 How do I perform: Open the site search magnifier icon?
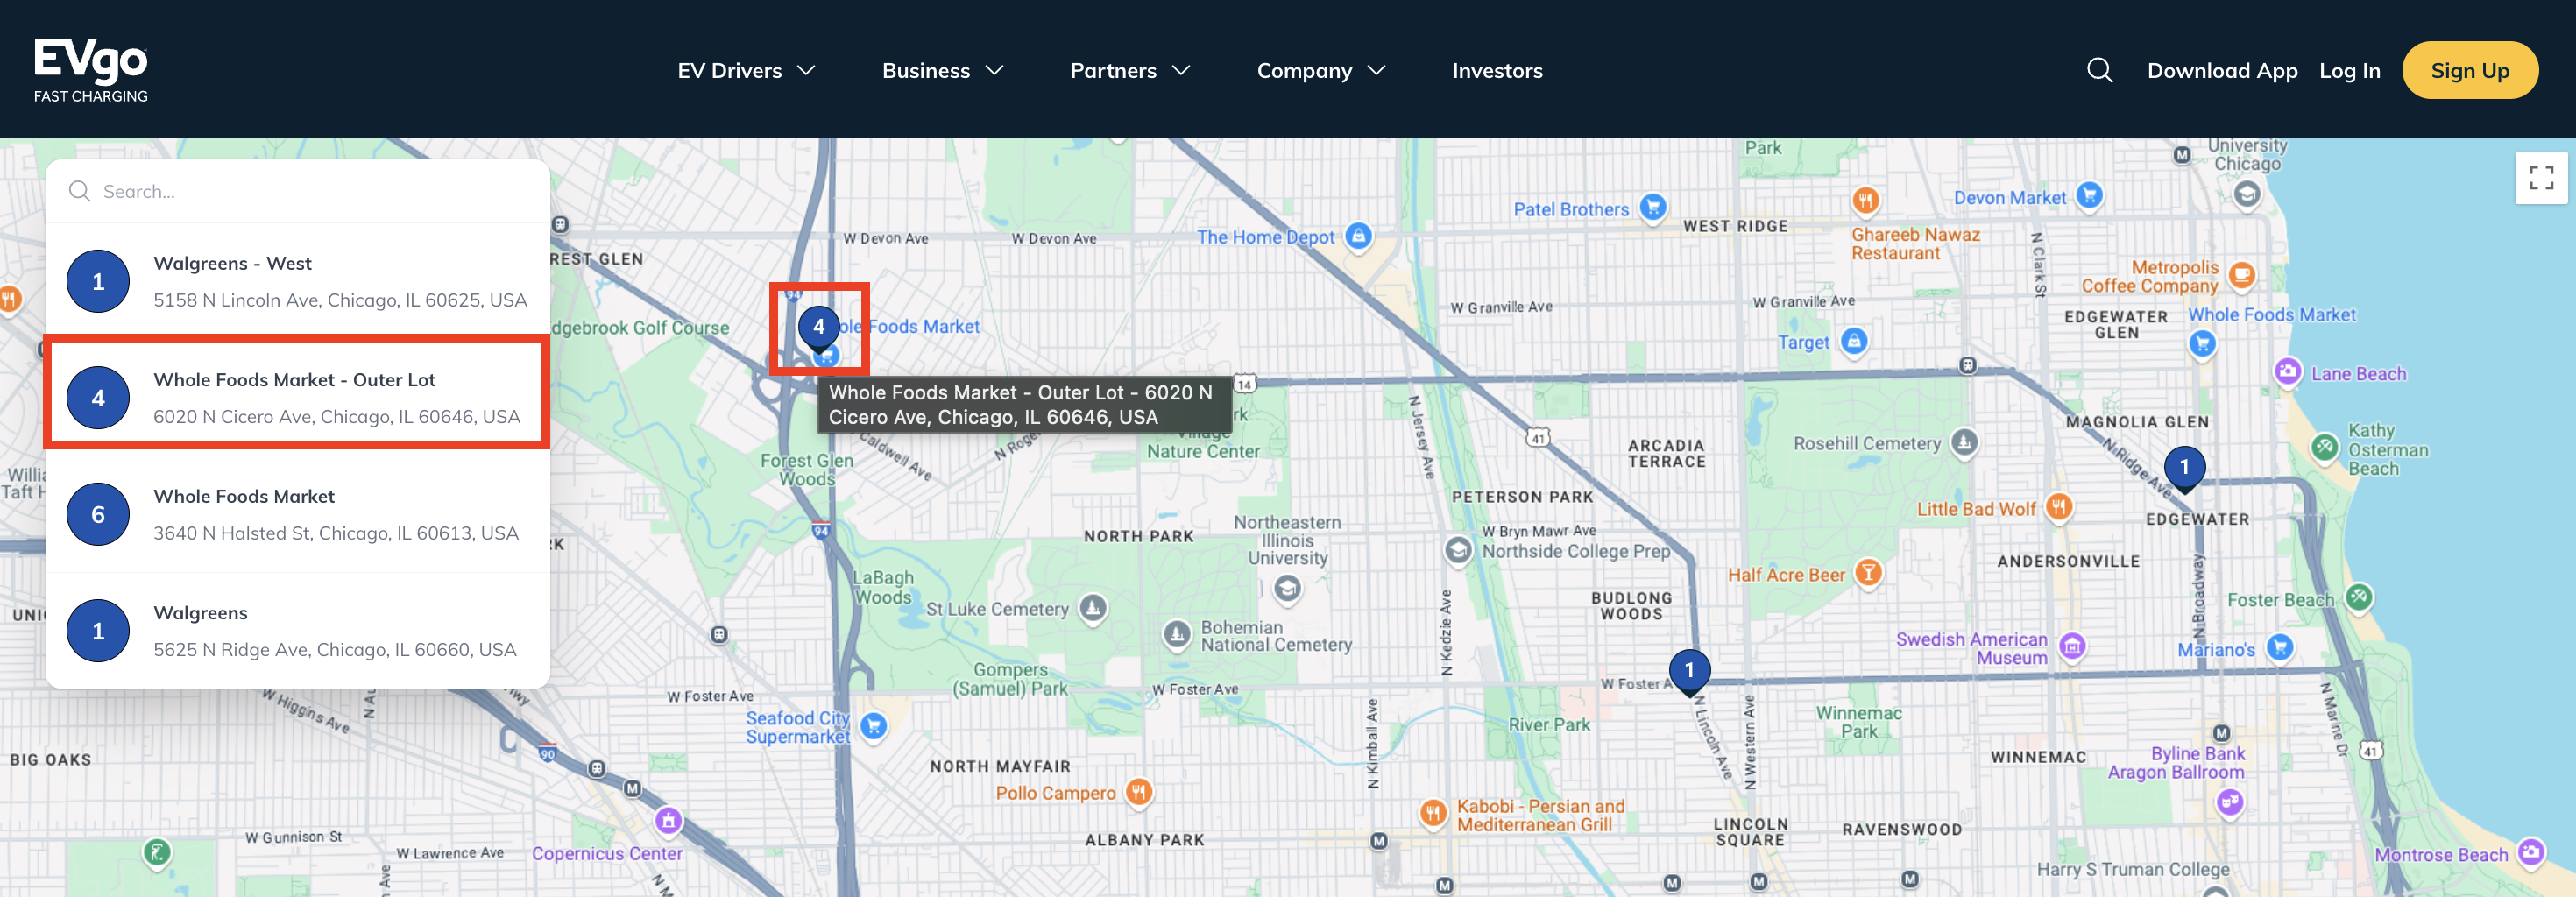2099,70
